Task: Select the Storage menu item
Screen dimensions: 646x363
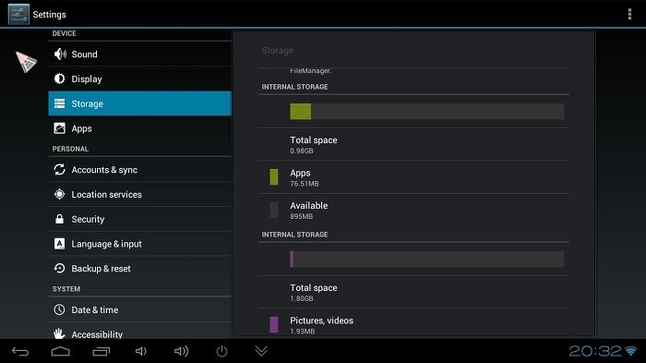Action: (x=139, y=103)
